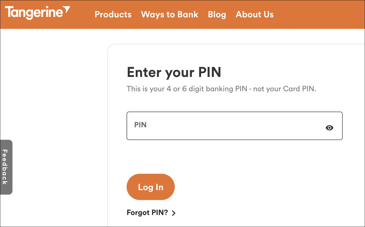Image resolution: width=365 pixels, height=227 pixels.
Task: Click the Tangerine logo in the header
Action: (x=38, y=13)
